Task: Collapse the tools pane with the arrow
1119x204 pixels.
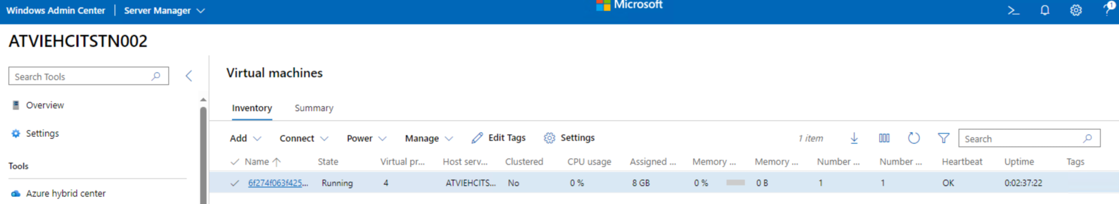Action: (x=189, y=76)
